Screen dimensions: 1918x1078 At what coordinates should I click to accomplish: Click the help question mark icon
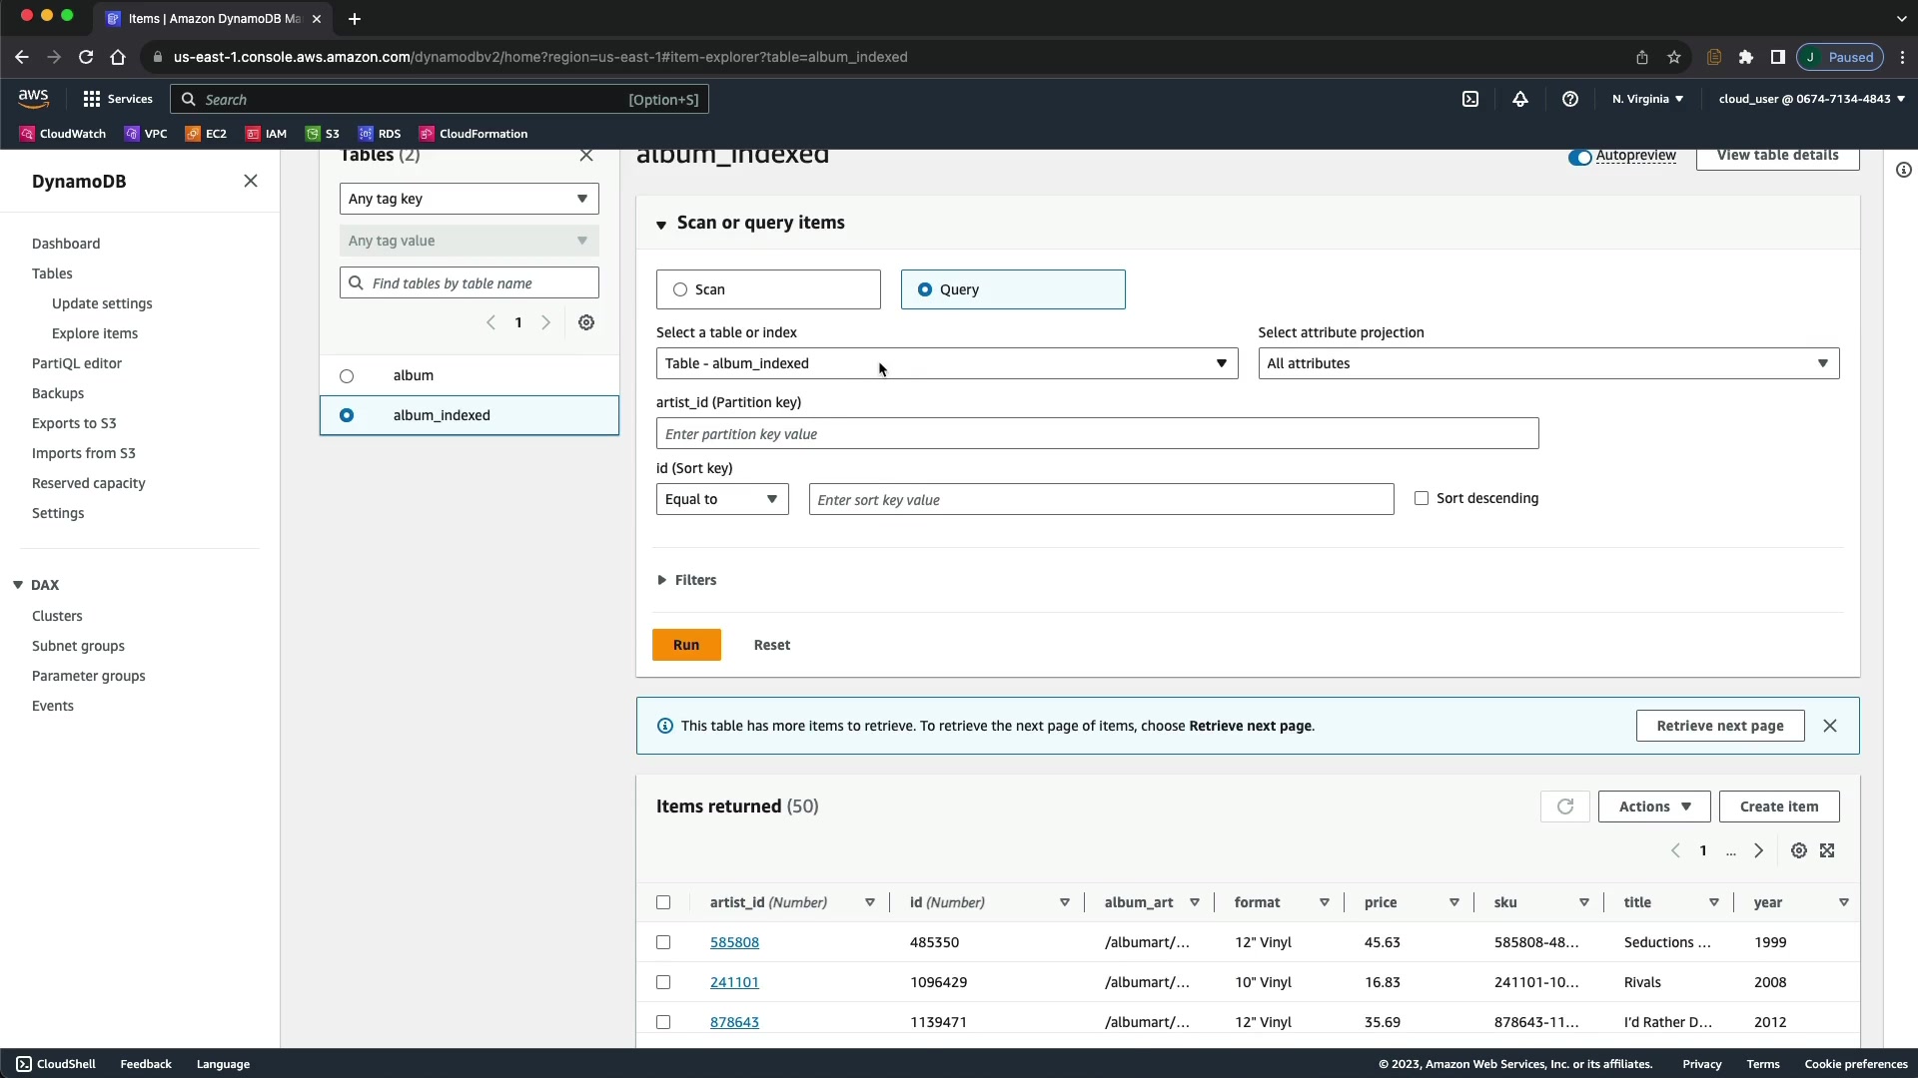[x=1569, y=99]
